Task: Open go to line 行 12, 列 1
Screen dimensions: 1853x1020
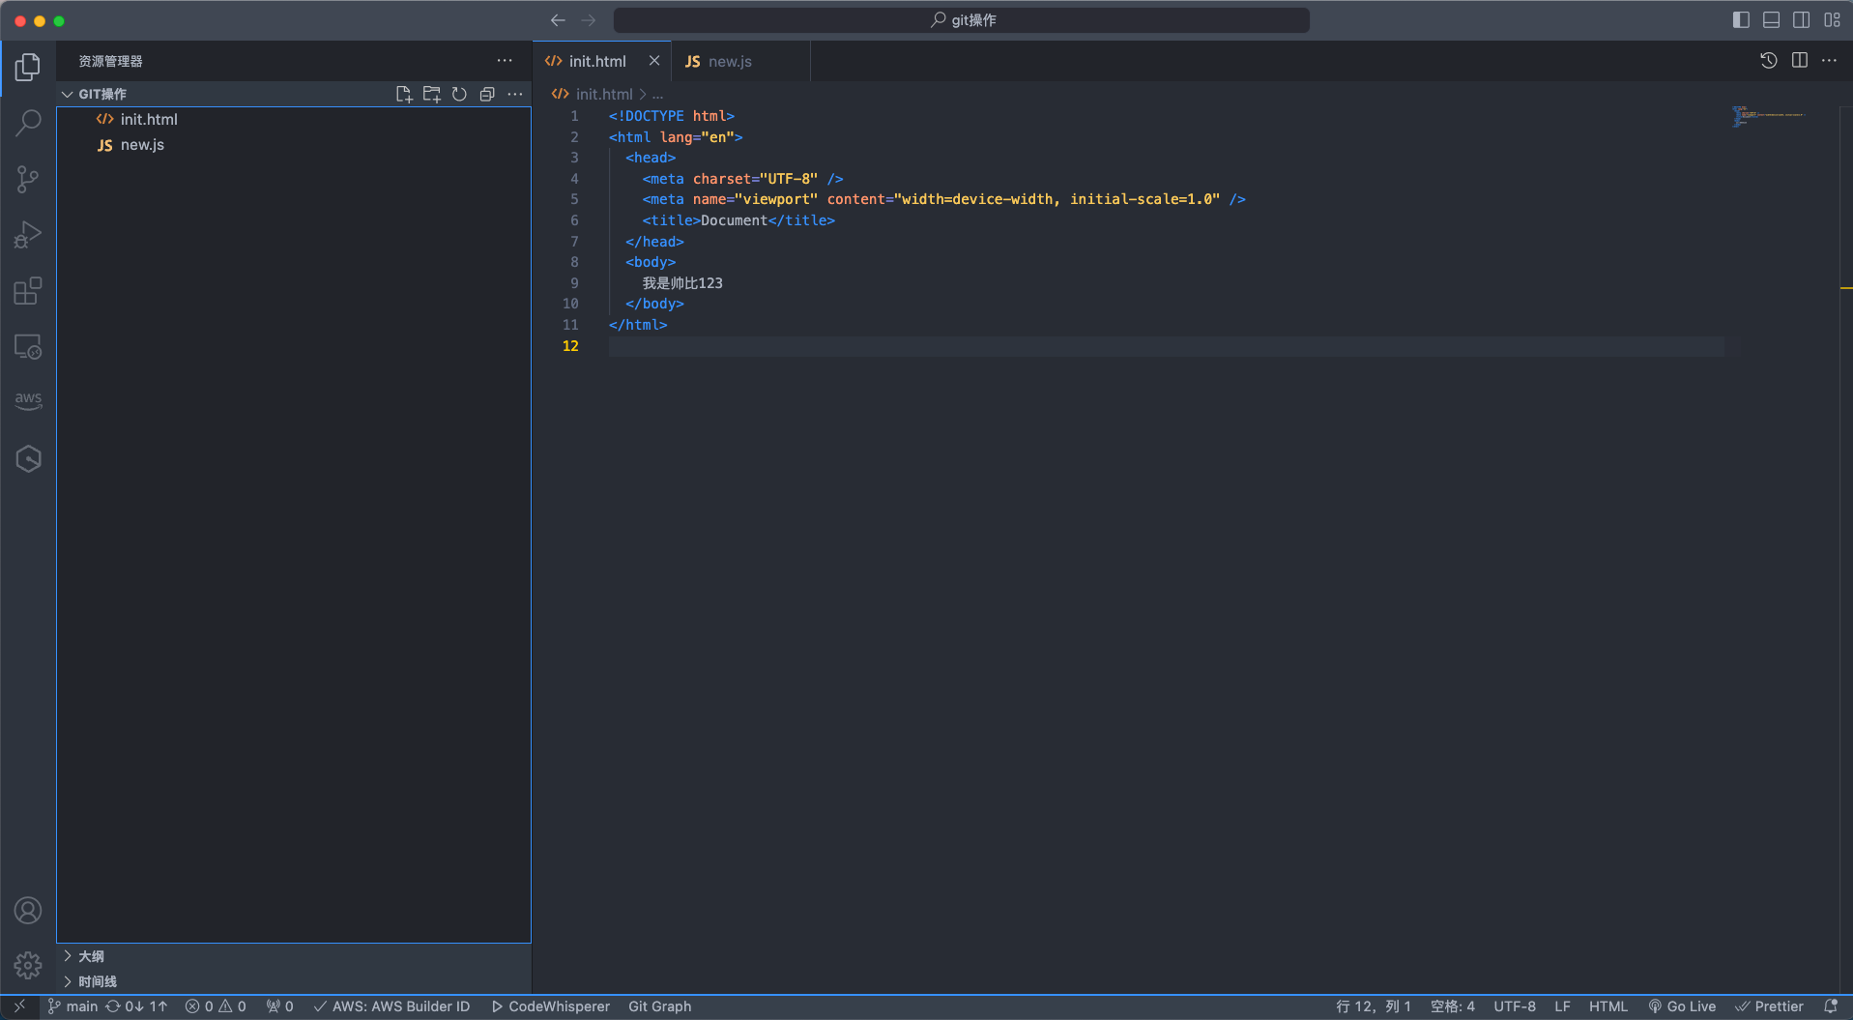Action: pos(1374,1006)
